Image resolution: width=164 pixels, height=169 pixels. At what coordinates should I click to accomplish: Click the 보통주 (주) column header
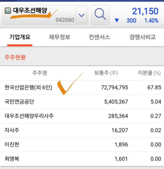[106, 73]
